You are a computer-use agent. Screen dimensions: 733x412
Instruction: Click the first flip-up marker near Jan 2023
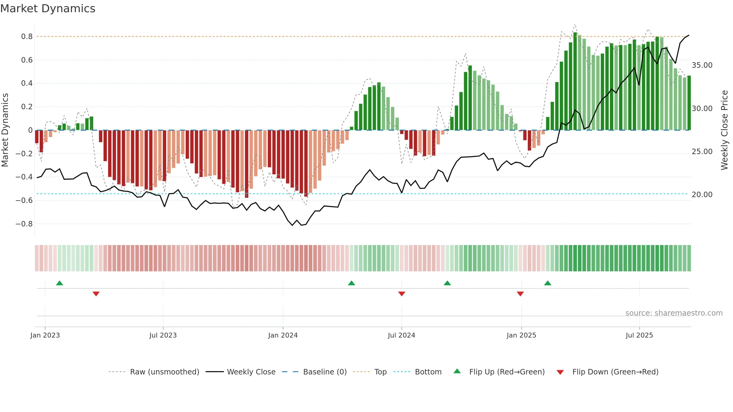(x=60, y=283)
